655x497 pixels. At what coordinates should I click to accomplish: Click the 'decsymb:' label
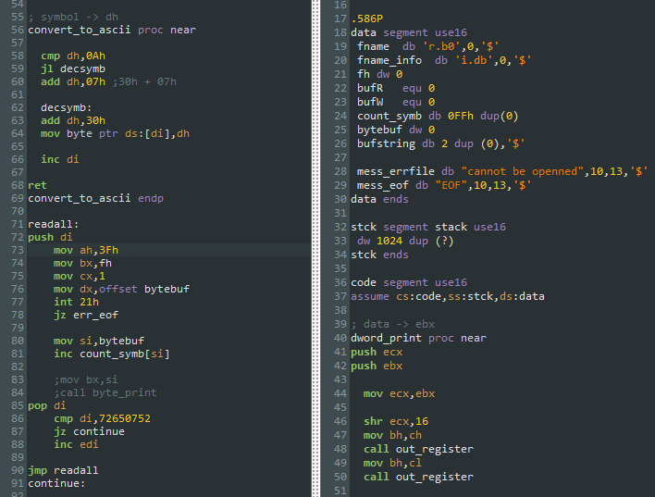pos(66,108)
